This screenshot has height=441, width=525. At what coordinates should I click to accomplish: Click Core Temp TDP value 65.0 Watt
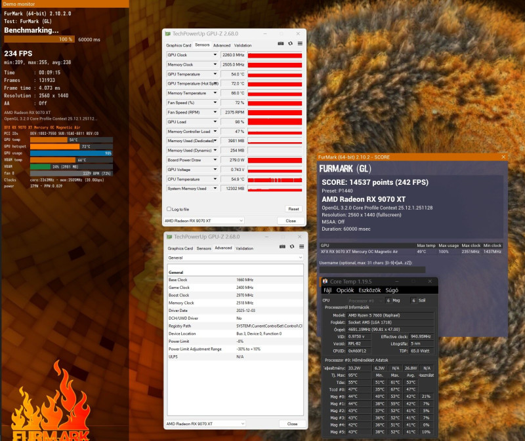[421, 351]
